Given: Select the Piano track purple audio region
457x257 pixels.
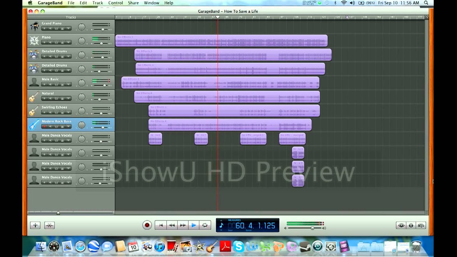Looking at the screenshot, I should pos(221,41).
